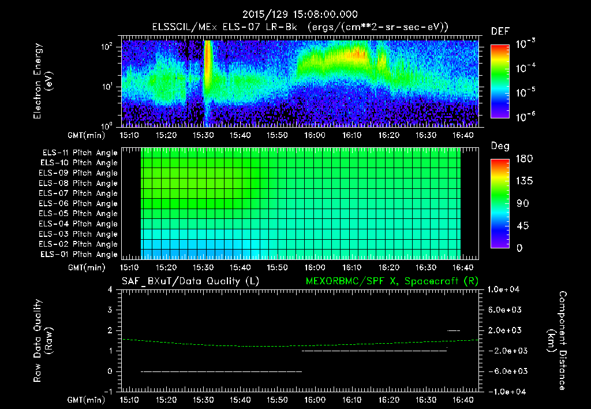The image size is (591, 409).
Task: Select the ELS-01 Pitch Angle row label
Action: [79, 254]
